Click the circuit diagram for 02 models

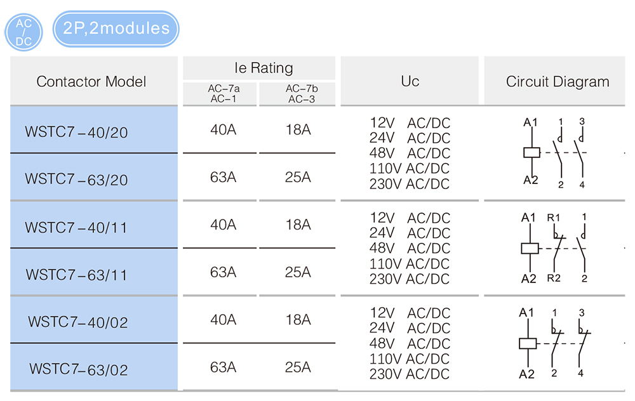tap(554, 343)
